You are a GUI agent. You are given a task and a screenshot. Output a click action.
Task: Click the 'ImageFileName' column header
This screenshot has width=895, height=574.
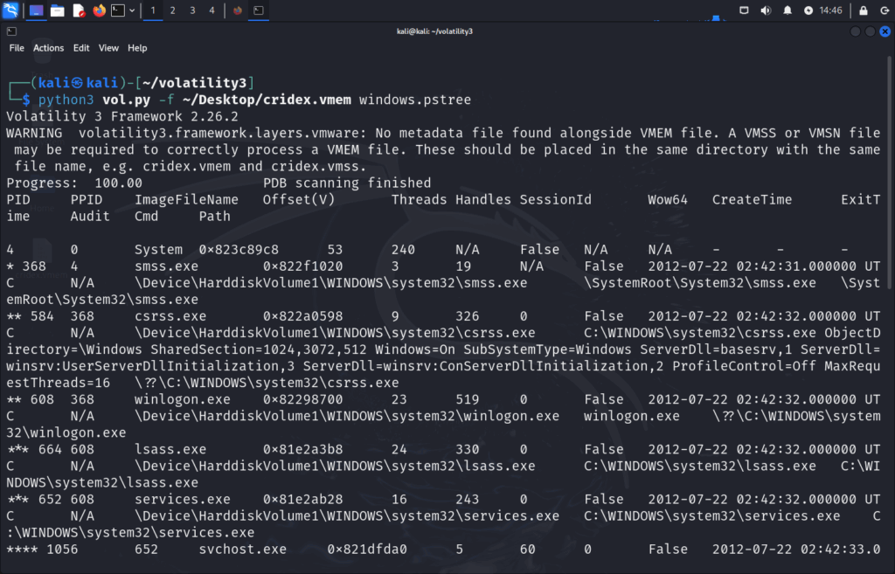click(187, 200)
